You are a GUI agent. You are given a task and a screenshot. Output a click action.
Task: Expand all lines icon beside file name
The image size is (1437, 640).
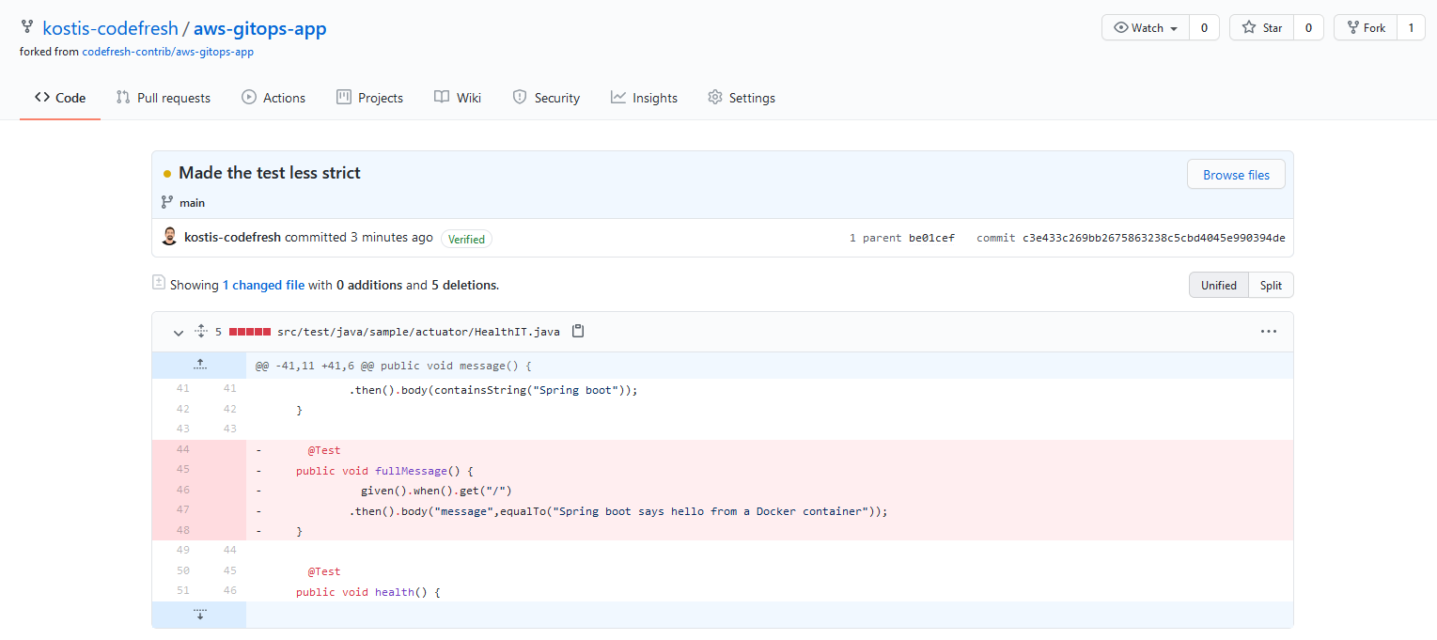pyautogui.click(x=200, y=331)
